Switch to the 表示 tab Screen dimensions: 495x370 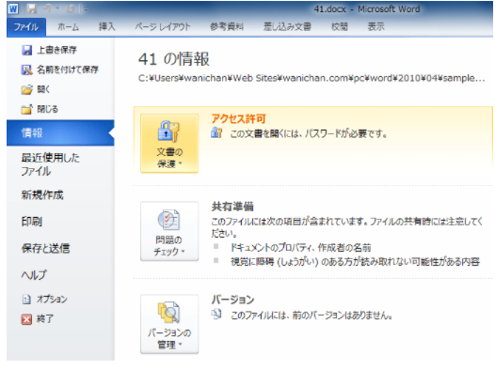pyautogui.click(x=376, y=27)
